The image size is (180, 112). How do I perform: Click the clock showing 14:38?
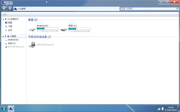click(171, 108)
